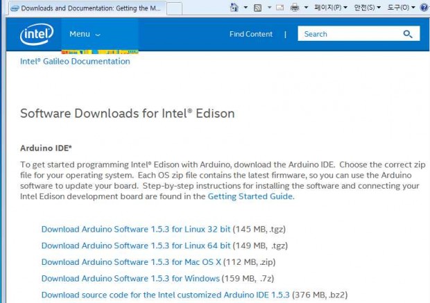Open the 도구(O) menu
The image size is (430, 303).
(x=401, y=8)
